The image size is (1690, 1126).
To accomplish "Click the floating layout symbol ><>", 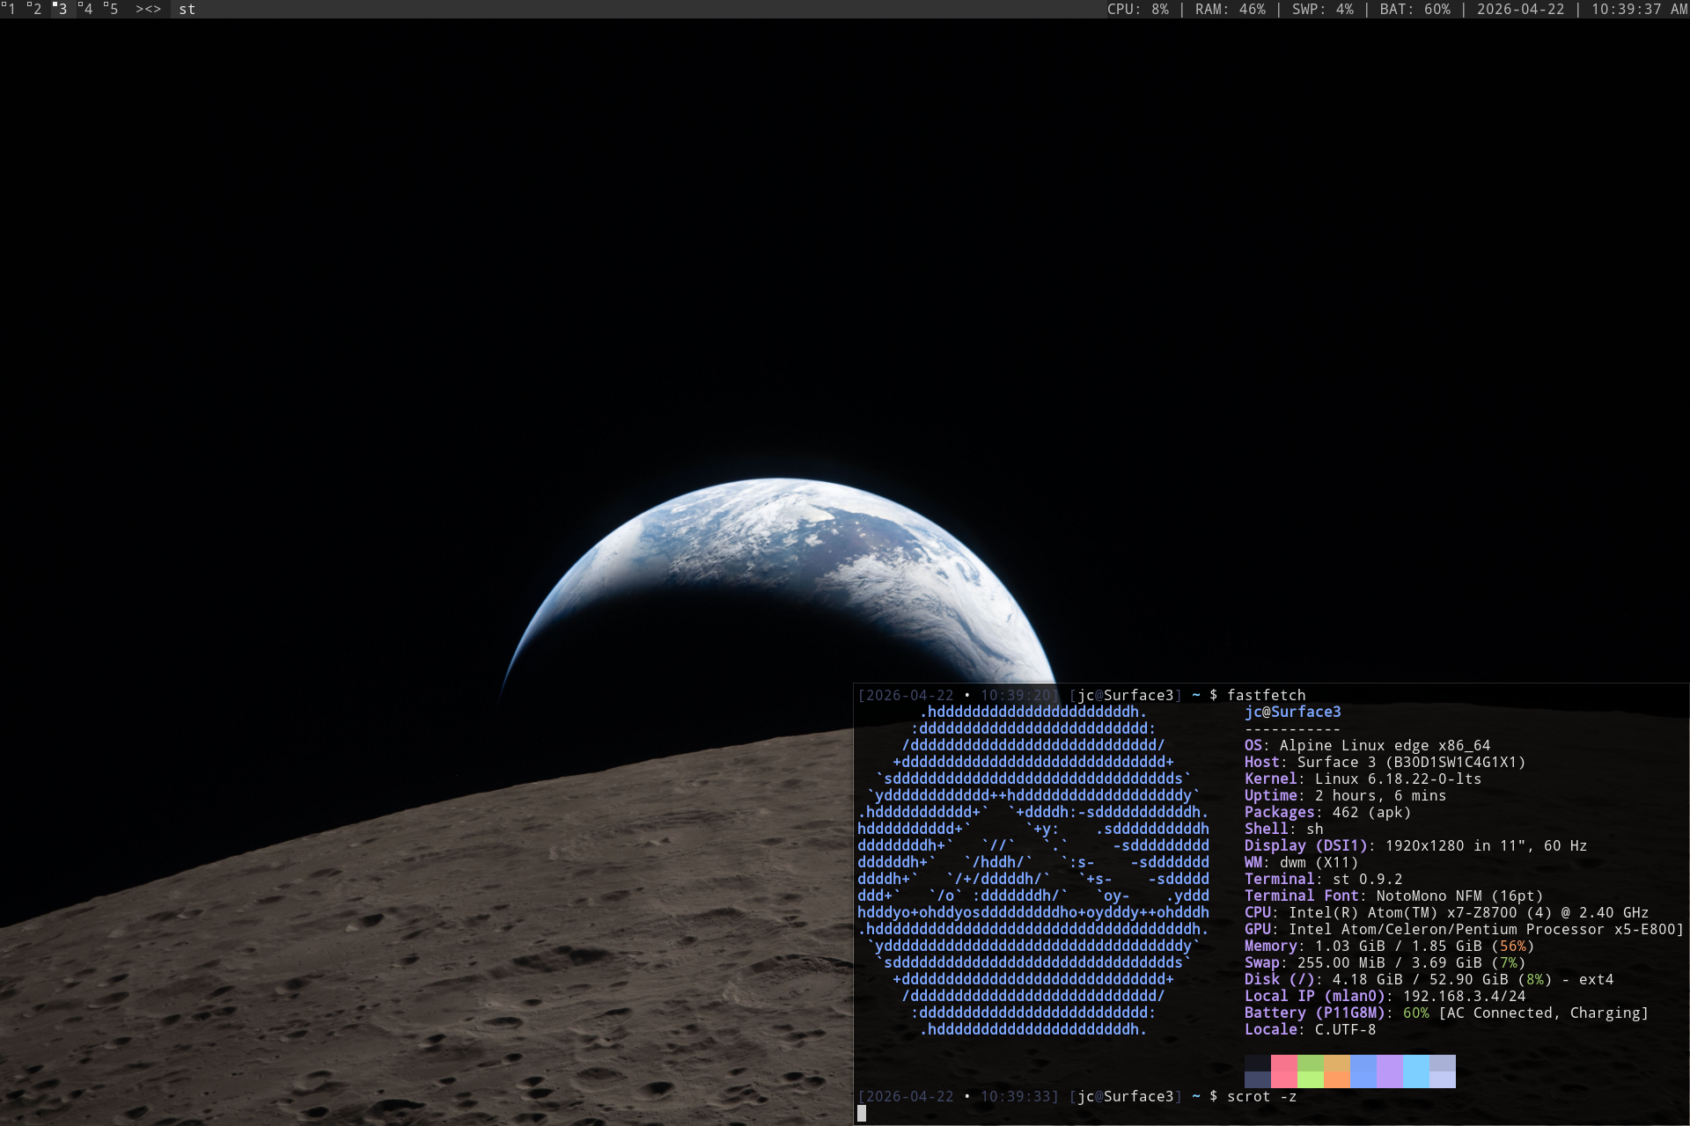I will (148, 9).
